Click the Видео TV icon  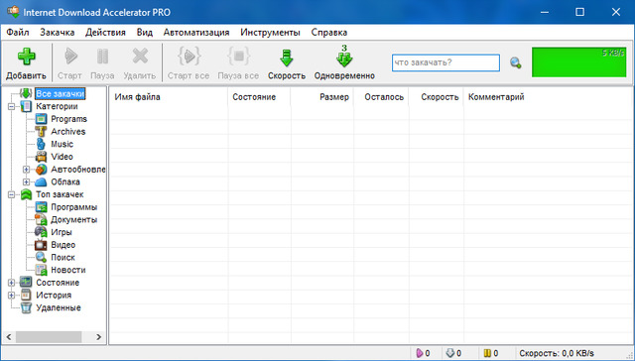(x=41, y=245)
